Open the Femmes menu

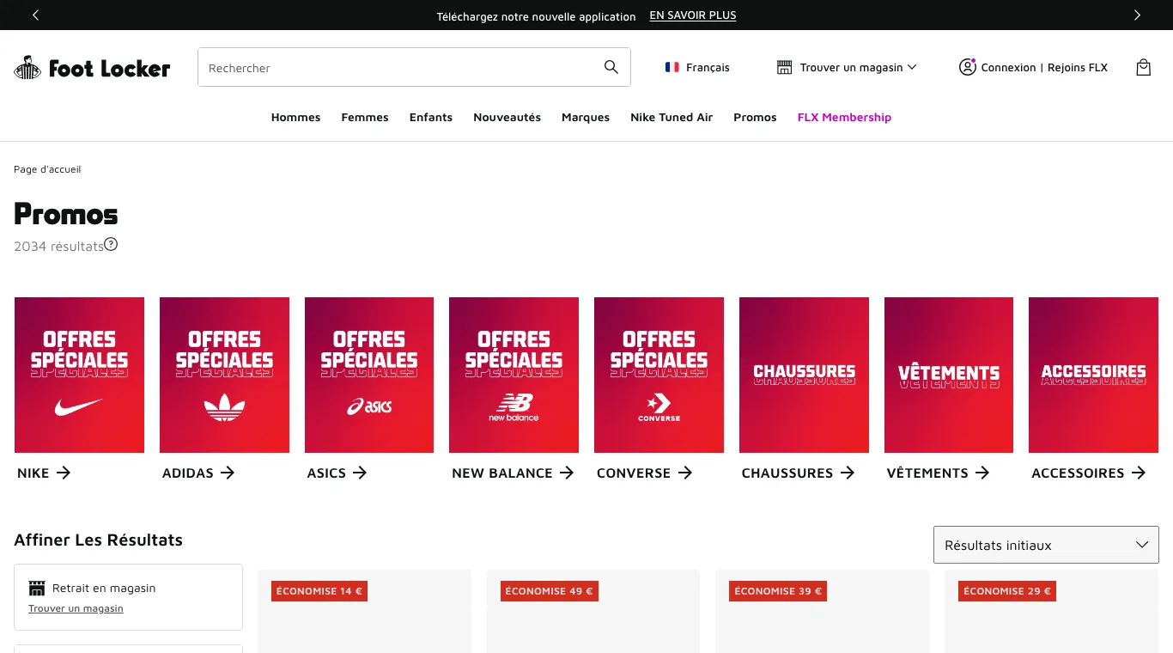coord(365,117)
